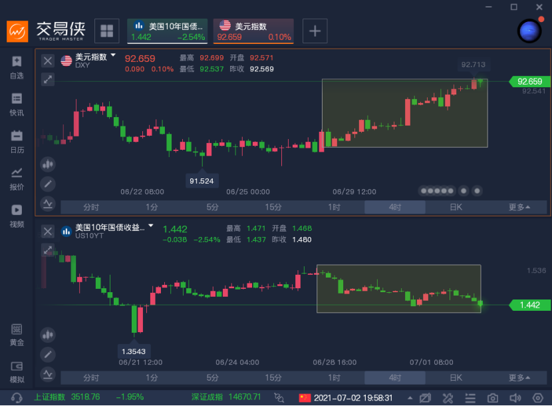Click the 92.713 high price label

click(x=473, y=65)
